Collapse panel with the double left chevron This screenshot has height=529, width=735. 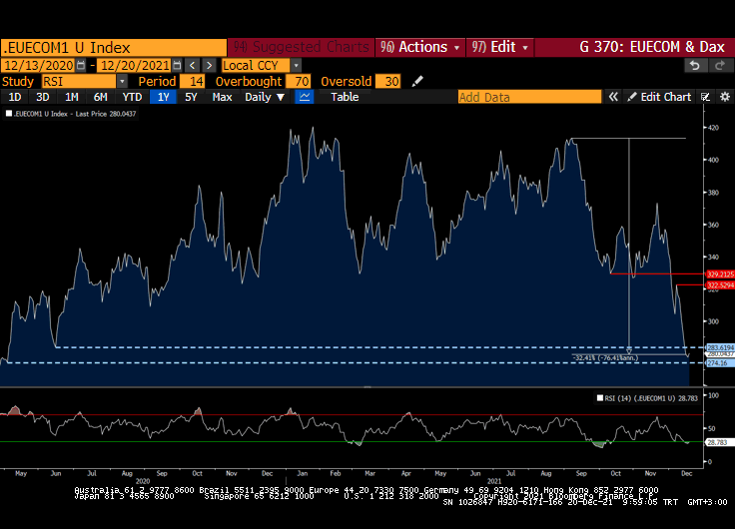[x=613, y=97]
